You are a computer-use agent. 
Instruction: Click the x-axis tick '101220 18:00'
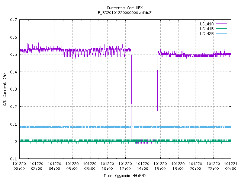(178, 166)
